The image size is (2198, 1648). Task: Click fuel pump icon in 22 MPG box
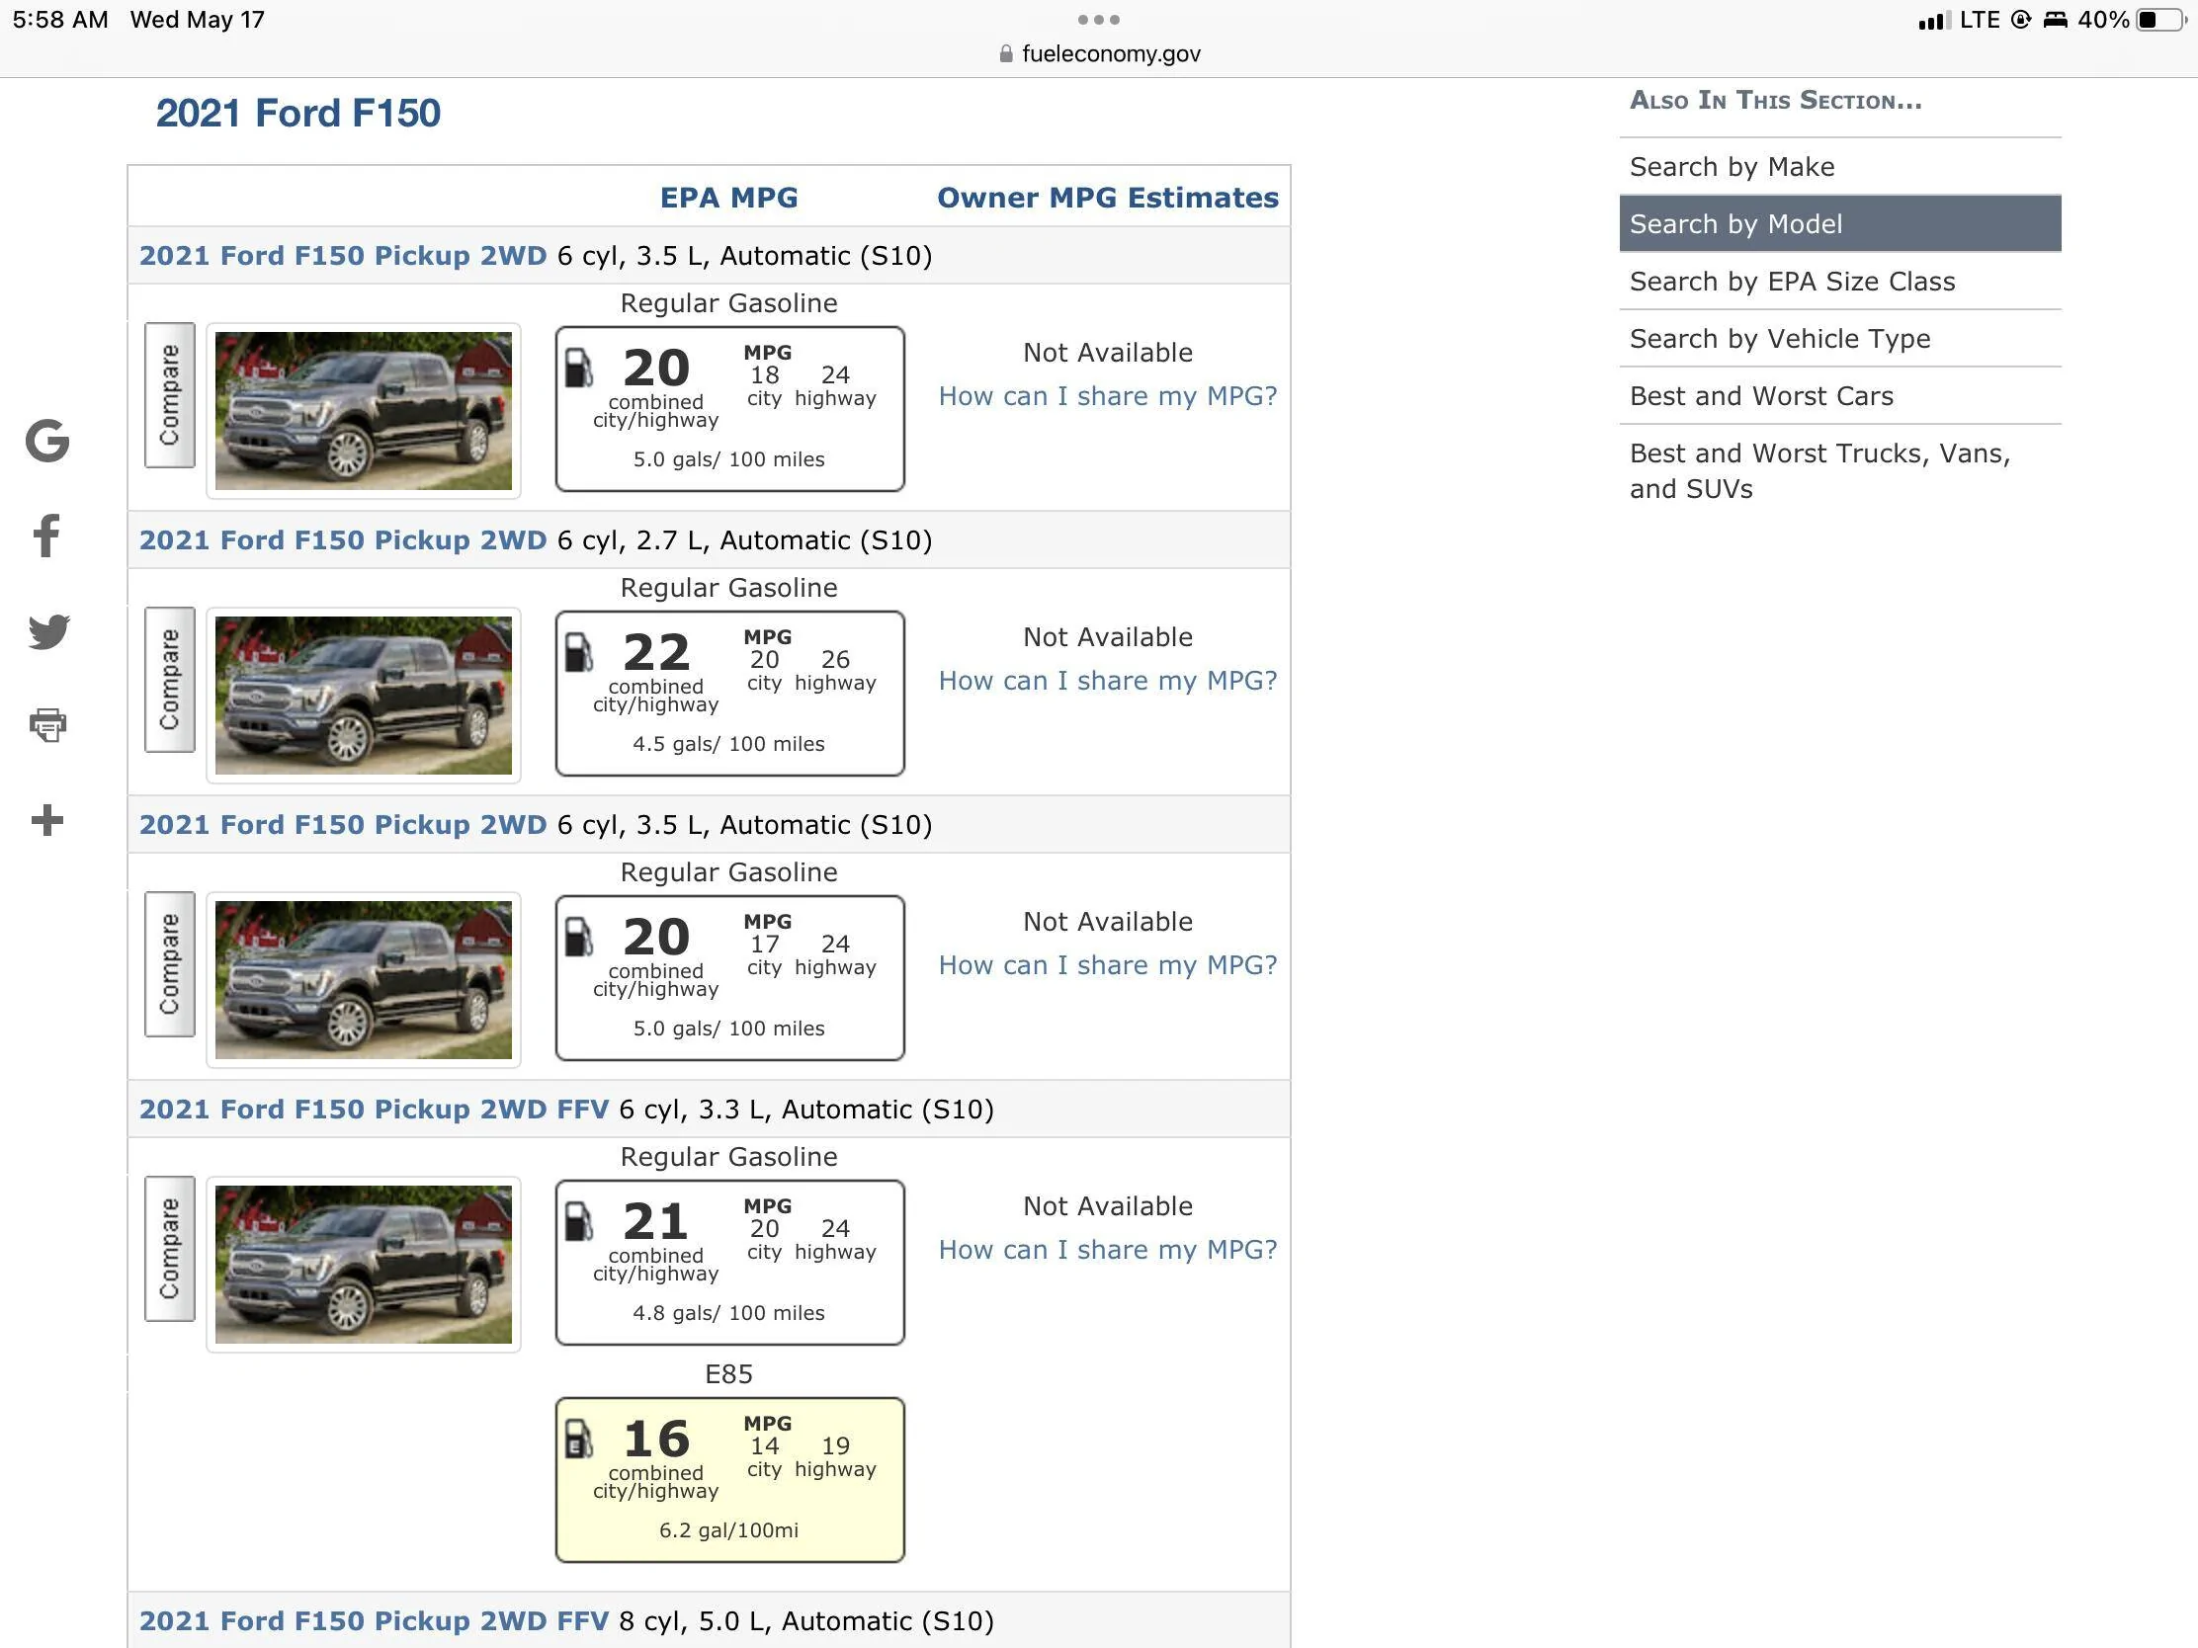coord(578,653)
